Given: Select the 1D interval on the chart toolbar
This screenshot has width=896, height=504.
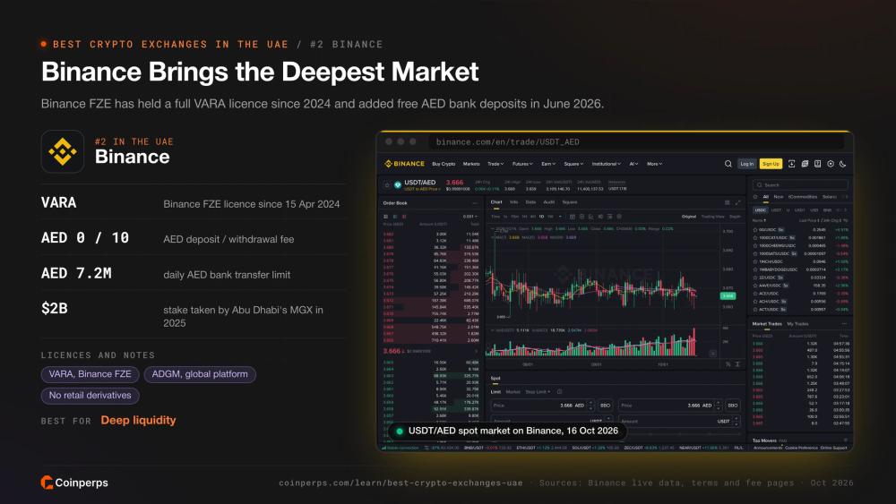Looking at the screenshot, I should click(541, 217).
